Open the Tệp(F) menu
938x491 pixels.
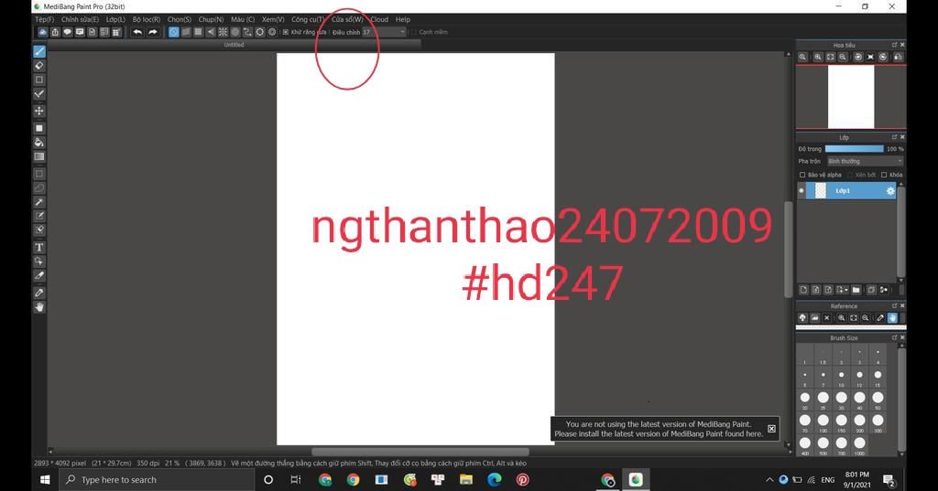point(45,20)
